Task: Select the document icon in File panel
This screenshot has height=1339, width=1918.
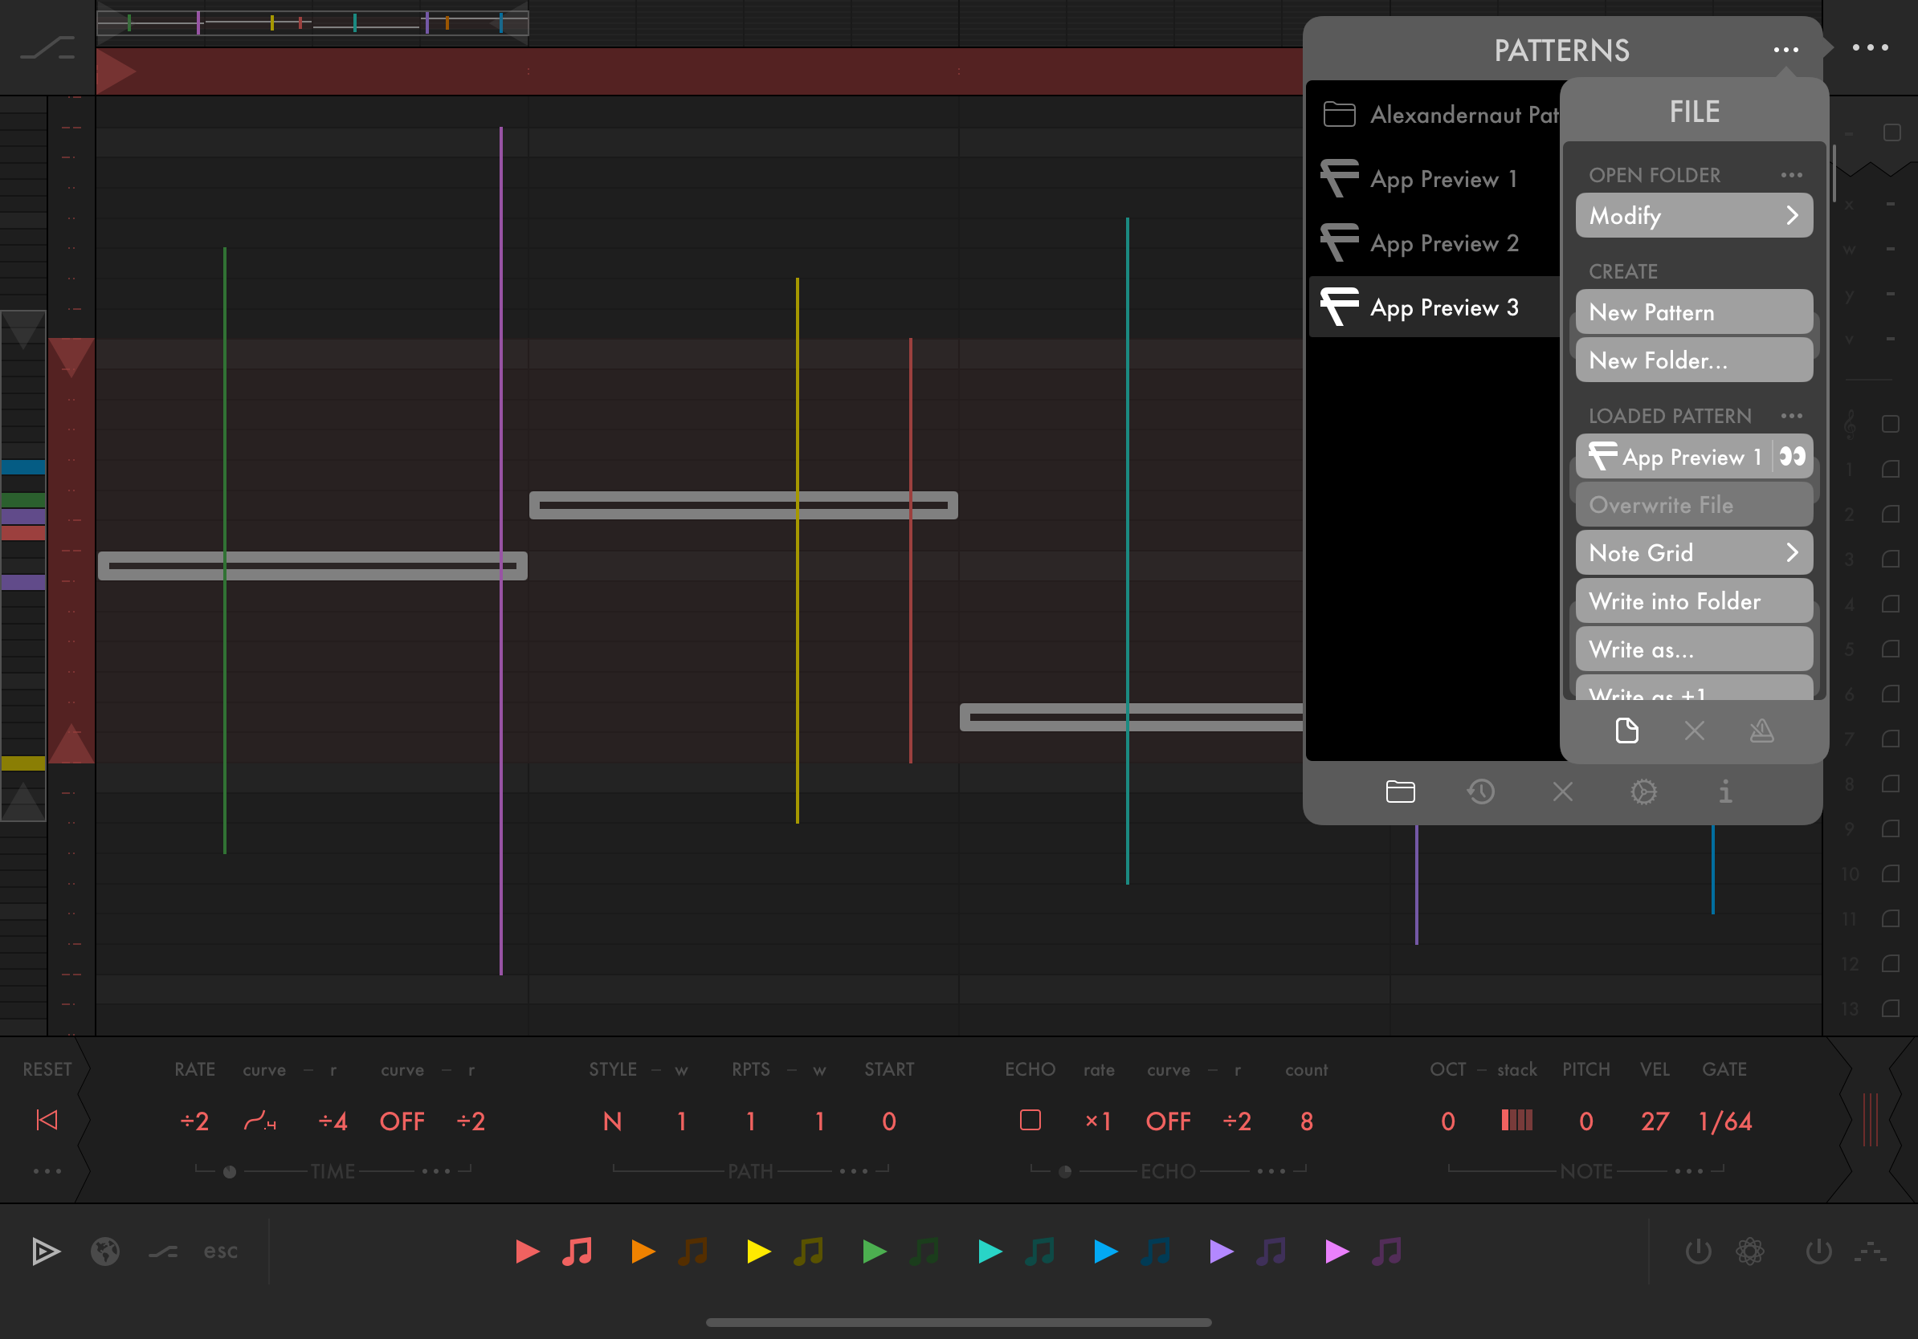Action: point(1626,731)
